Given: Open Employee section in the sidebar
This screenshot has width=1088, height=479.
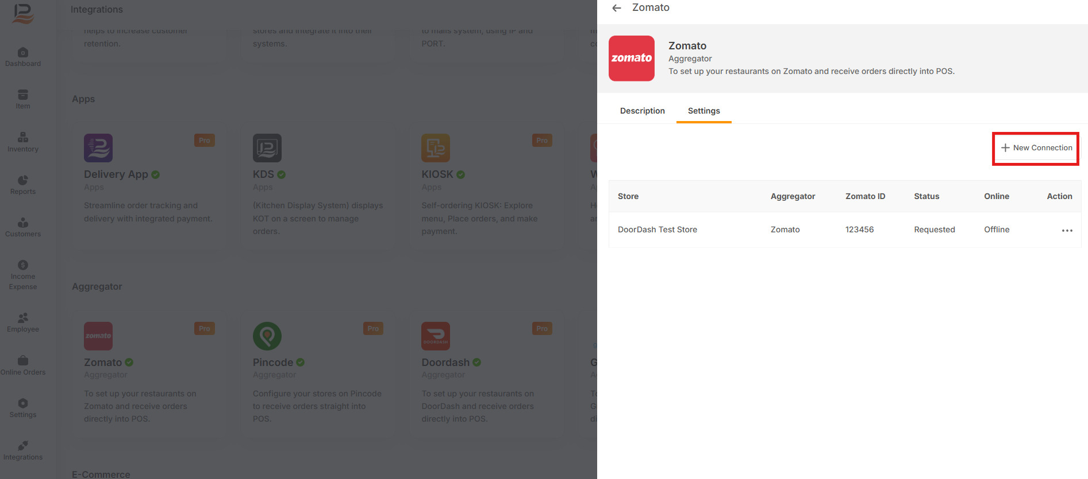Looking at the screenshot, I should [23, 323].
